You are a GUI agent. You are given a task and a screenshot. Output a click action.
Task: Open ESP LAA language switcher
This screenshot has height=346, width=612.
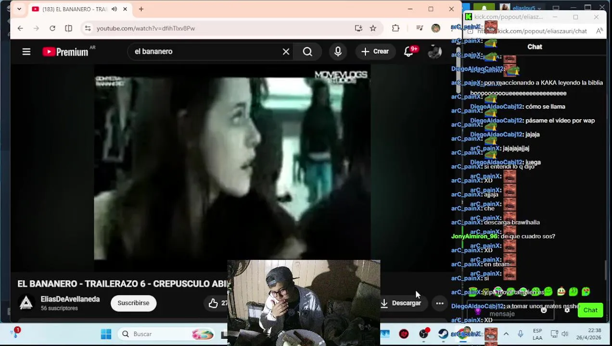(537, 334)
